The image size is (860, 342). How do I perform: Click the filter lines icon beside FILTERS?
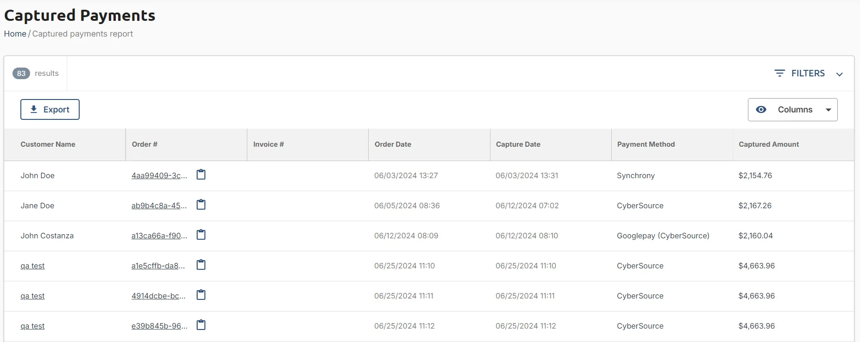tap(780, 73)
